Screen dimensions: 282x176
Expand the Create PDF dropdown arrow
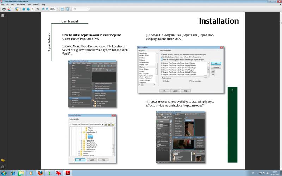tap(12, 9)
